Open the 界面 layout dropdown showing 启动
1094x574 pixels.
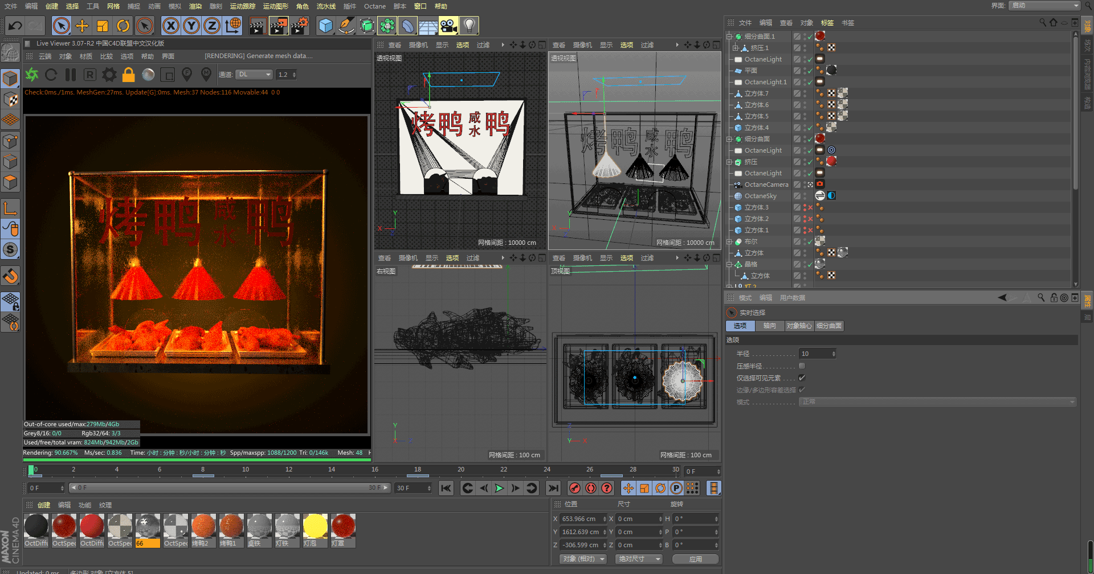[x=1044, y=6]
